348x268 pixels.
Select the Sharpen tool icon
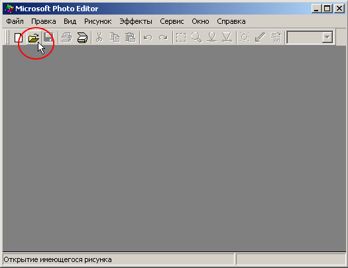coord(227,38)
